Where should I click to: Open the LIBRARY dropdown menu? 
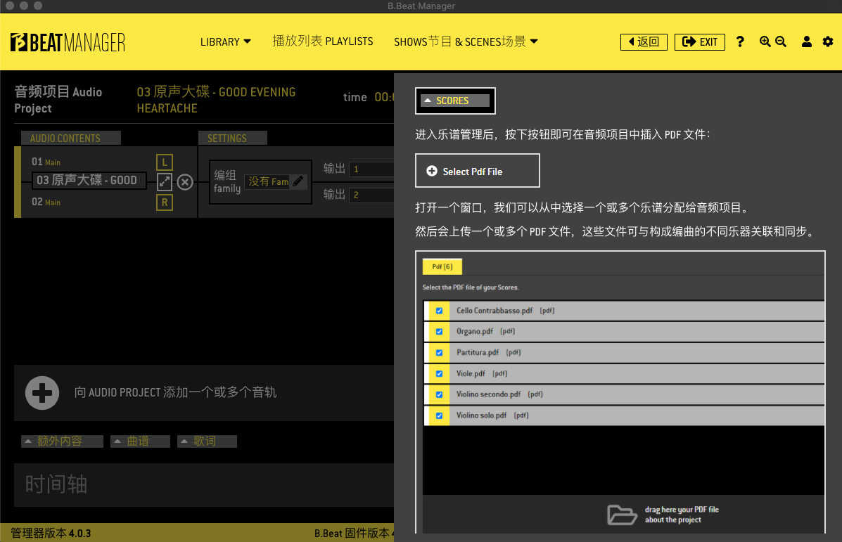coord(226,42)
